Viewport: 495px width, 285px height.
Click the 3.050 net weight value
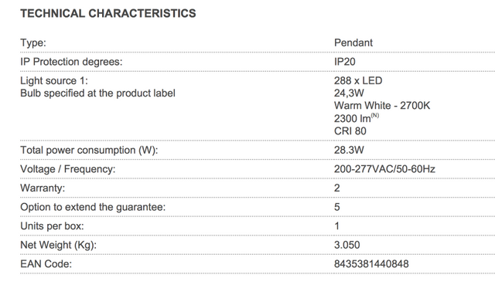(x=347, y=245)
